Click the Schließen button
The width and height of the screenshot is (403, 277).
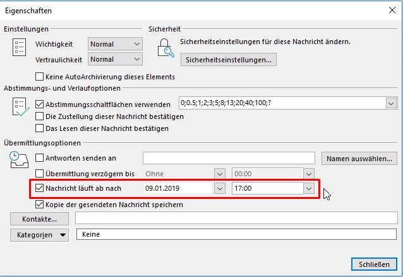374,264
